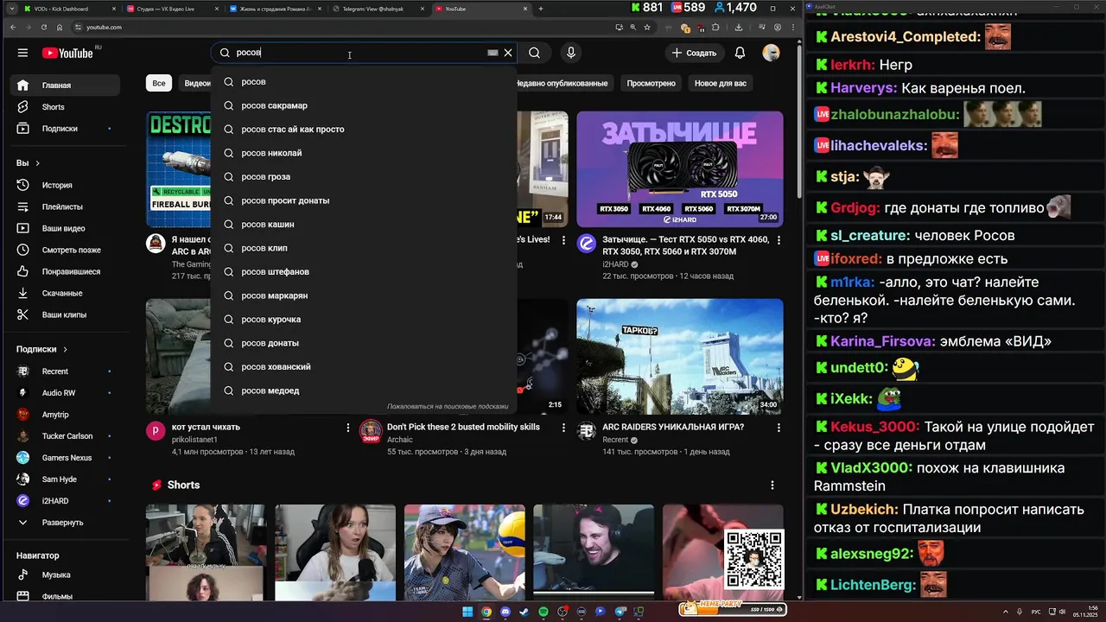Open the Shorts shelf options menu

(772, 486)
